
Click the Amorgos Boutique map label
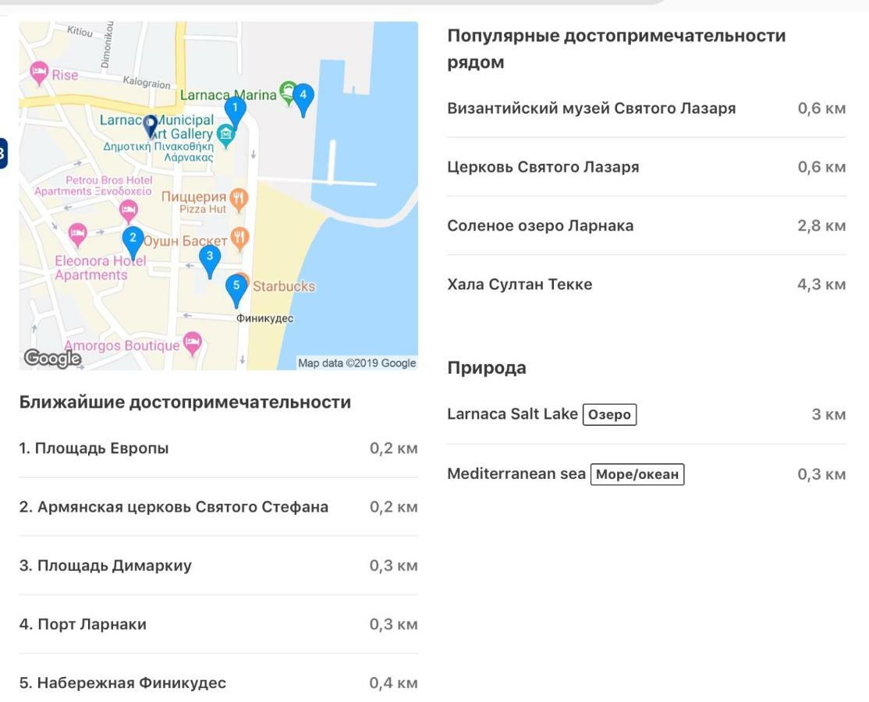coord(122,346)
